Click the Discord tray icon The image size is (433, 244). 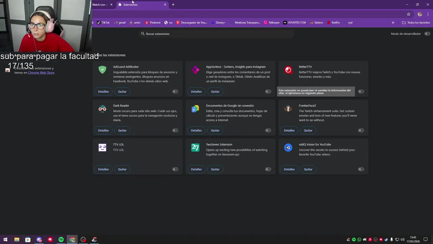(365, 240)
